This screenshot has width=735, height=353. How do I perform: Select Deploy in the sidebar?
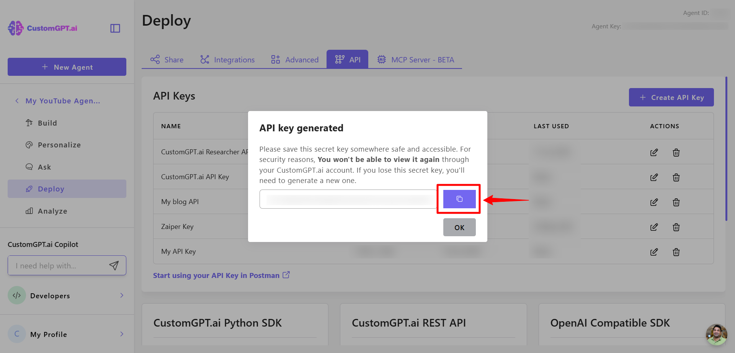coord(67,189)
